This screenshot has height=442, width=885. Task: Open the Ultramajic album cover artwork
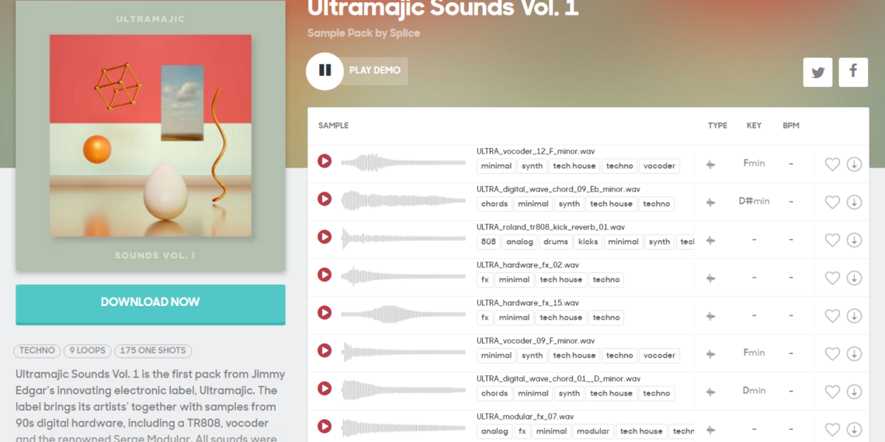point(151,136)
